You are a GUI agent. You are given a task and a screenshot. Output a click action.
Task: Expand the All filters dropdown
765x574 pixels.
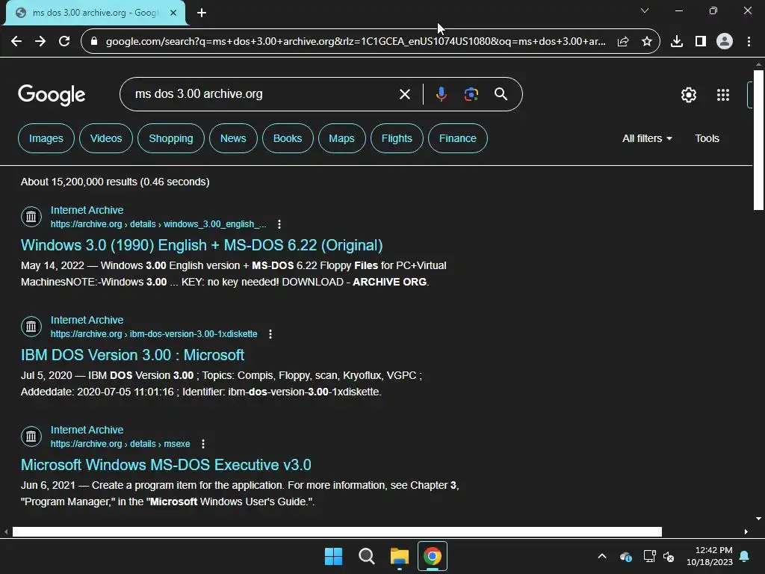pos(647,138)
